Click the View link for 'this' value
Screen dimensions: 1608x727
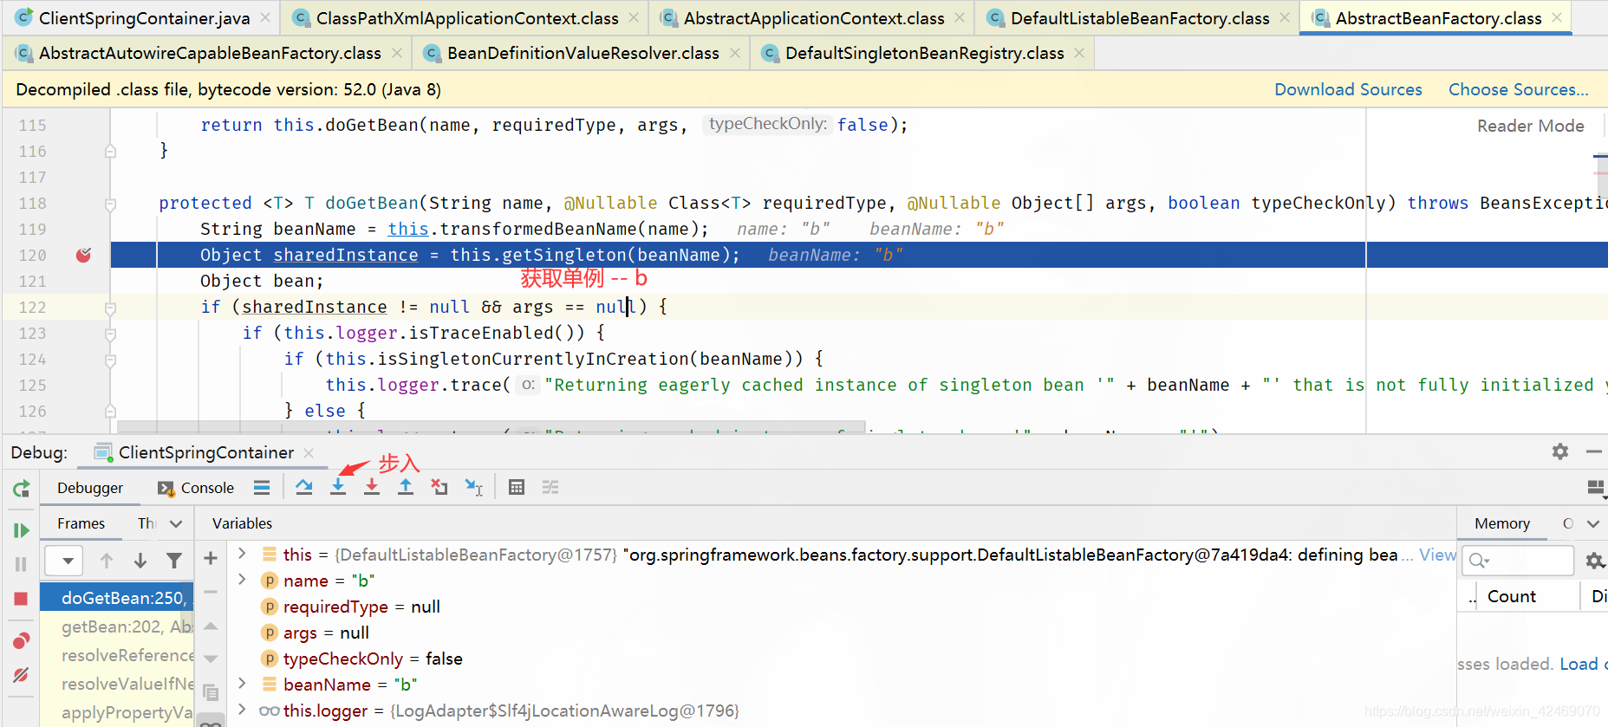tap(1437, 555)
